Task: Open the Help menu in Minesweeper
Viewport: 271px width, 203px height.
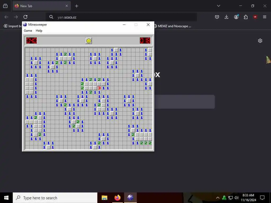Action: point(39,31)
